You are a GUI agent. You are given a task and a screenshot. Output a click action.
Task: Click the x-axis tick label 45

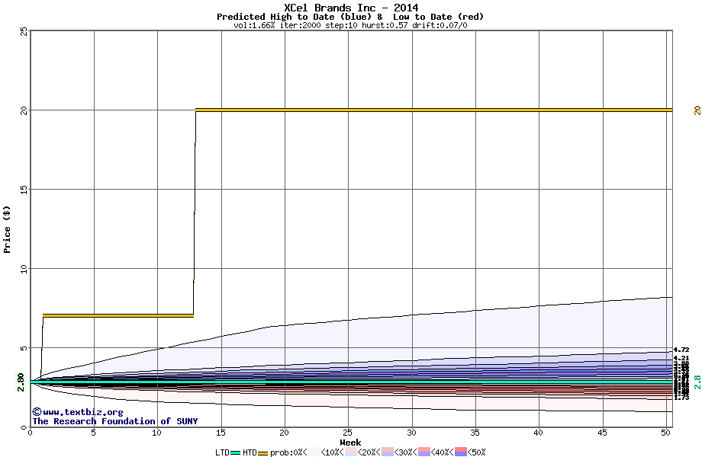602,433
